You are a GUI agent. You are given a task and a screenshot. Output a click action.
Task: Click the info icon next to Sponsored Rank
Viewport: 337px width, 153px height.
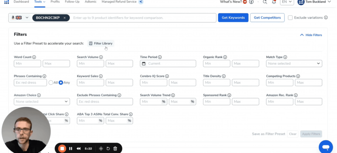(229, 95)
